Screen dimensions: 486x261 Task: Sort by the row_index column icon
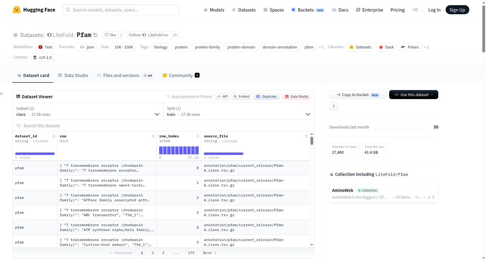pyautogui.click(x=198, y=136)
